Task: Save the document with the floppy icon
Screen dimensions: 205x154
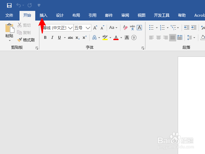Action: [x=9, y=5]
